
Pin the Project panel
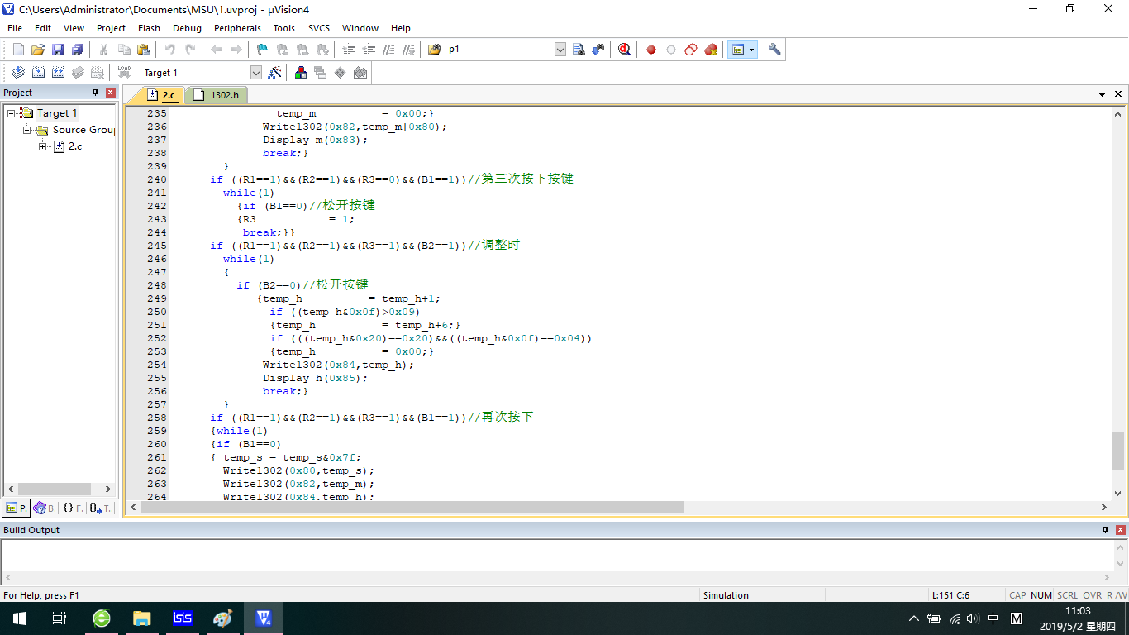point(95,93)
